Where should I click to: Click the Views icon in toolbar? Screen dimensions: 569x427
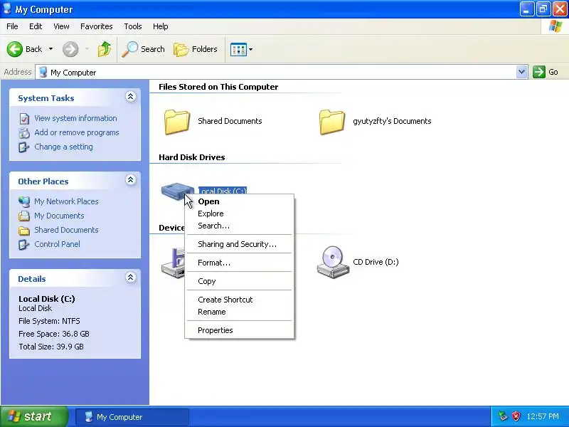[x=238, y=49]
